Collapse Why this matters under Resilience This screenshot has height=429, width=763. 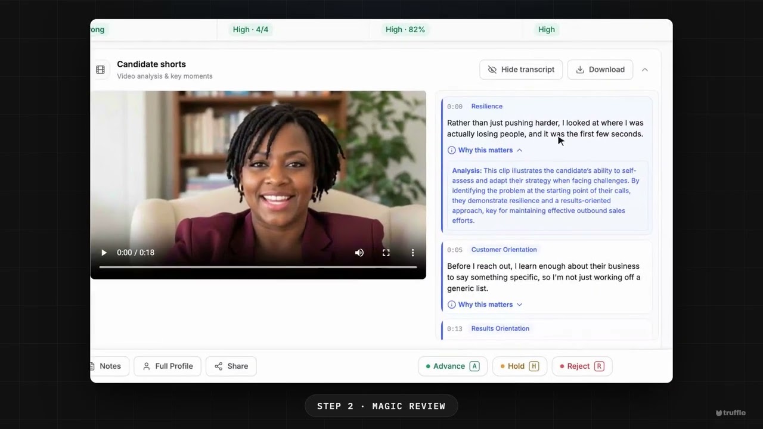485,150
